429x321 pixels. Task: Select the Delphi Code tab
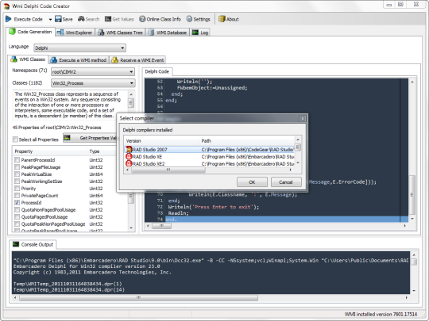[x=157, y=71]
